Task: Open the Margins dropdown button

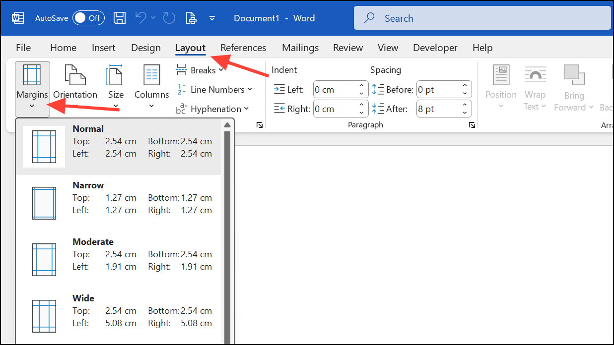Action: click(32, 88)
